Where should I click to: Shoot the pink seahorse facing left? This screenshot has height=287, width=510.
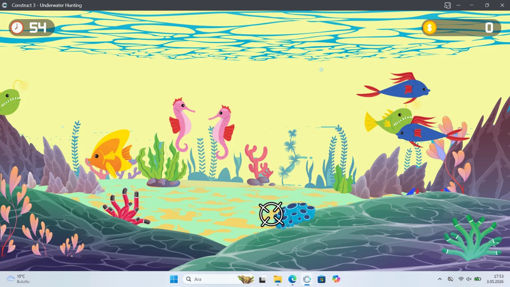pyautogui.click(x=222, y=132)
